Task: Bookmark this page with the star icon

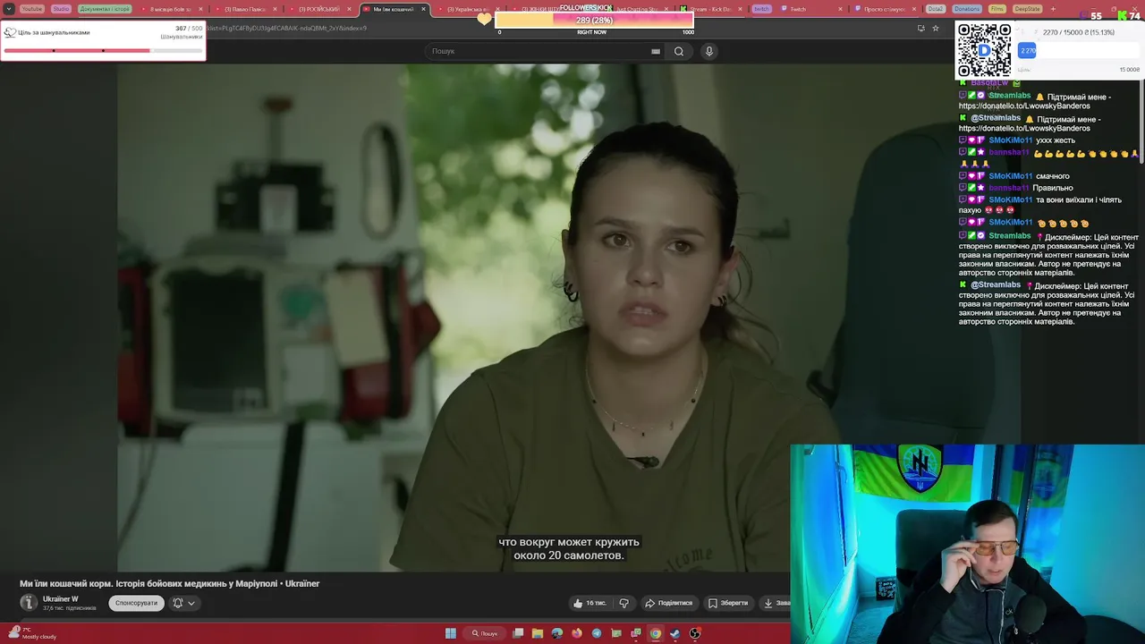Action: pyautogui.click(x=936, y=28)
